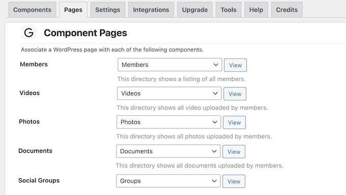Image resolution: width=346 pixels, height=195 pixels.
Task: Open the Members page dropdown
Action: [x=169, y=65]
